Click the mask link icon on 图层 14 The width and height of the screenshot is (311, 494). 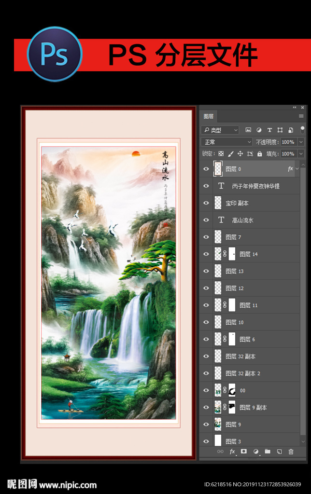225,254
